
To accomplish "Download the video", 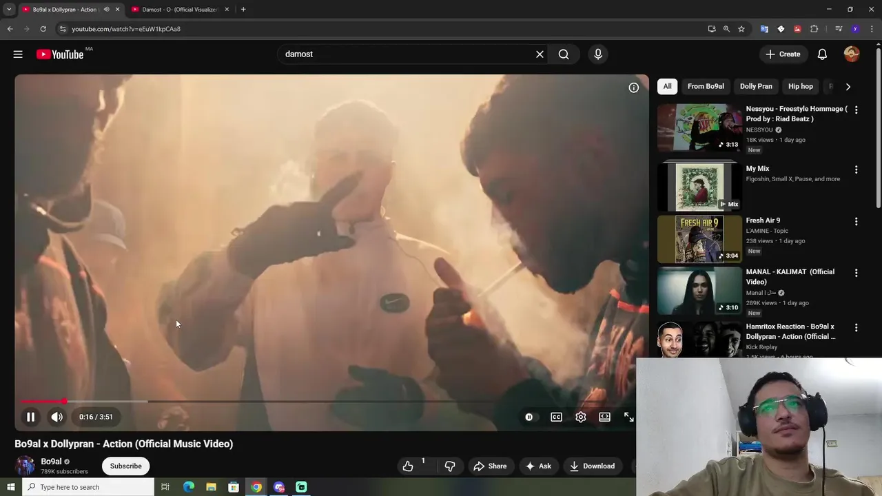I will [x=592, y=466].
